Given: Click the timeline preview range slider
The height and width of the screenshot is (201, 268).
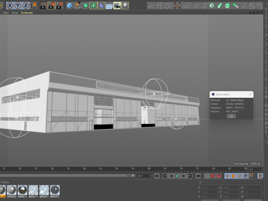Looking at the screenshot, I should 67,176.
